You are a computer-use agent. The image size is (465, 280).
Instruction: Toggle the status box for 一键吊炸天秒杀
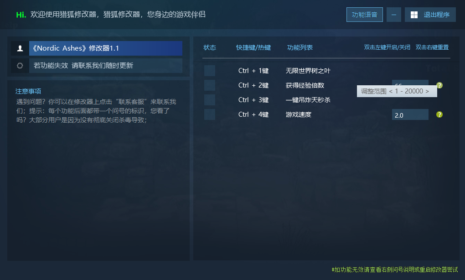tap(210, 100)
